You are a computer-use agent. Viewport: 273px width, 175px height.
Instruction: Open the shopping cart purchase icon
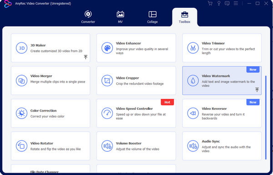tap(210, 3)
